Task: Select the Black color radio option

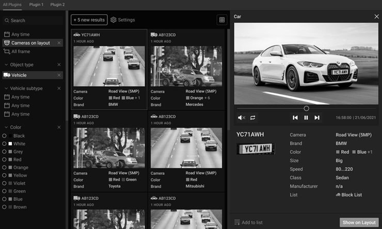Action: pyautogui.click(x=5, y=136)
